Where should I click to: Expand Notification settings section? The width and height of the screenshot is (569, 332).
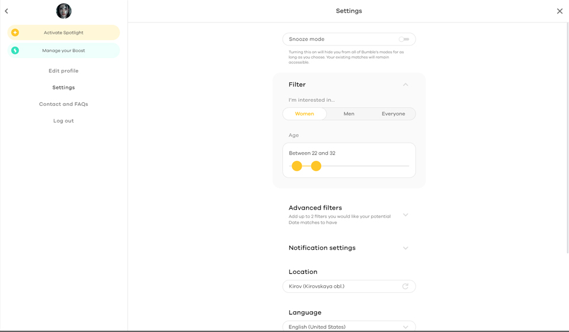pos(405,248)
